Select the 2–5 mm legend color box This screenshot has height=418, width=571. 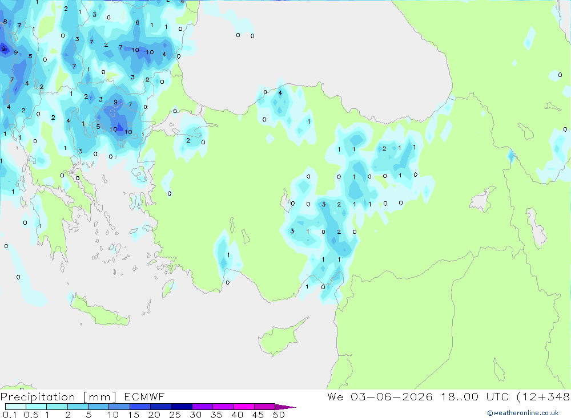78,407
